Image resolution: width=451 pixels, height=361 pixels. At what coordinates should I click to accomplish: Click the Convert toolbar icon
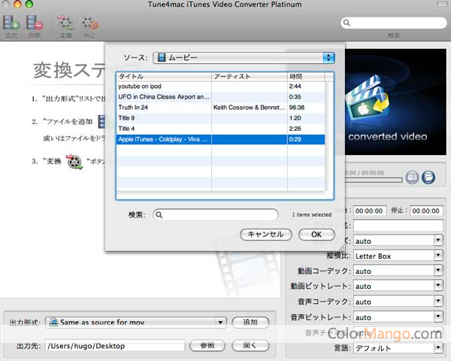coord(66,23)
